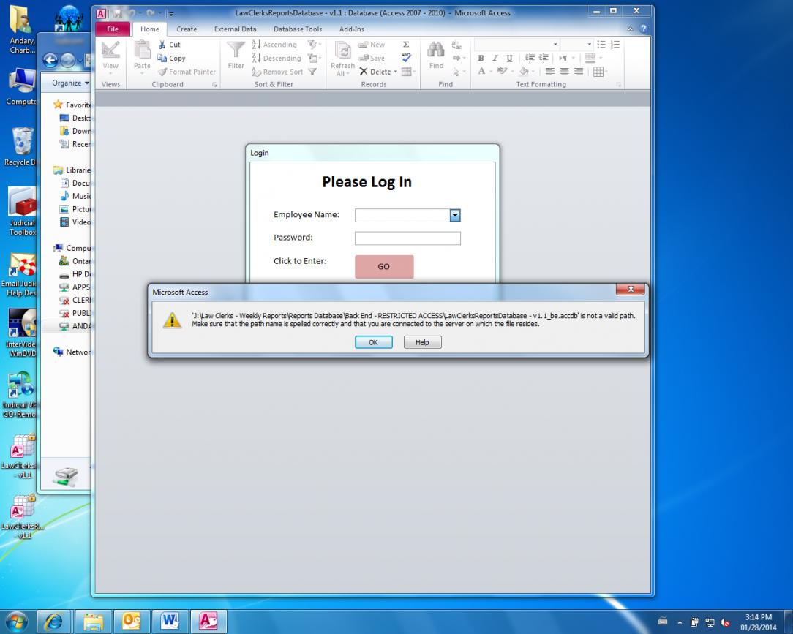The image size is (793, 634).
Task: Click the Center text alignment icon
Action: coord(564,72)
